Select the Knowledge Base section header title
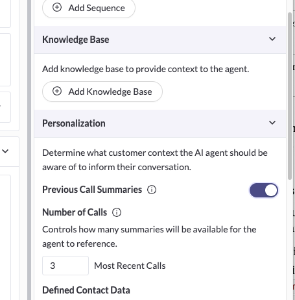Viewport: 295px width, 300px height. point(76,40)
